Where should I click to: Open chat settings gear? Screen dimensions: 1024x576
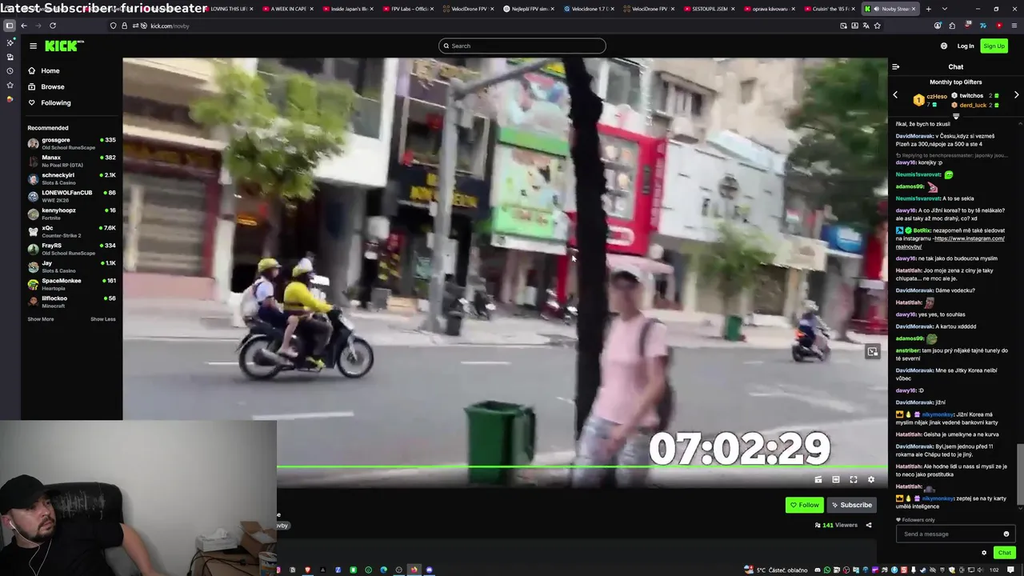coord(984,552)
